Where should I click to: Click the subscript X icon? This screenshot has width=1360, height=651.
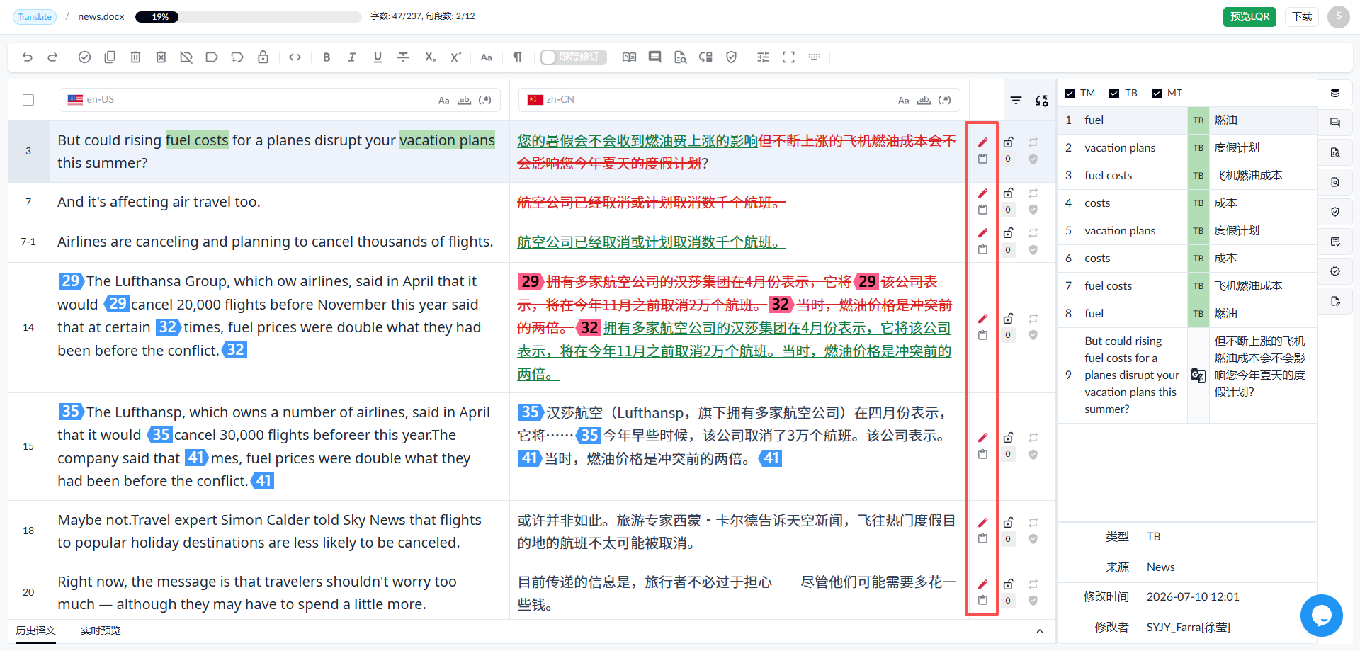430,57
